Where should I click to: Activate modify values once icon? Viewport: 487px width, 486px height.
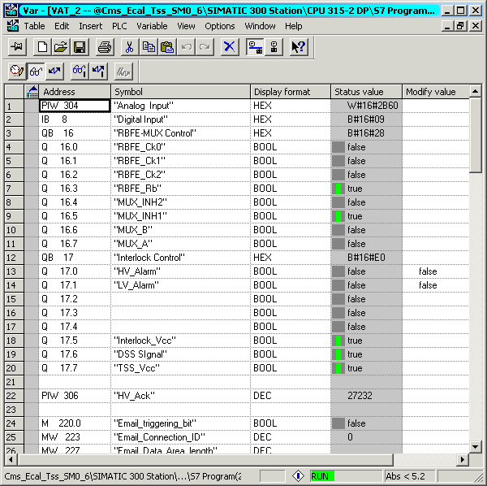coord(99,72)
